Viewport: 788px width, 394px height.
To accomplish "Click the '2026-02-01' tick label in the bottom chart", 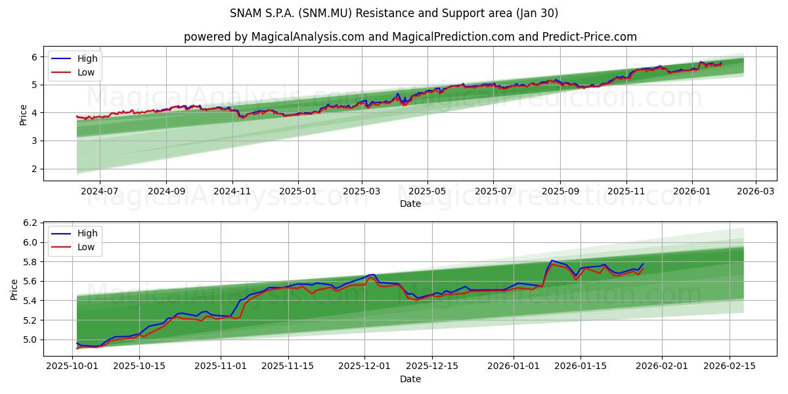I will (x=663, y=366).
